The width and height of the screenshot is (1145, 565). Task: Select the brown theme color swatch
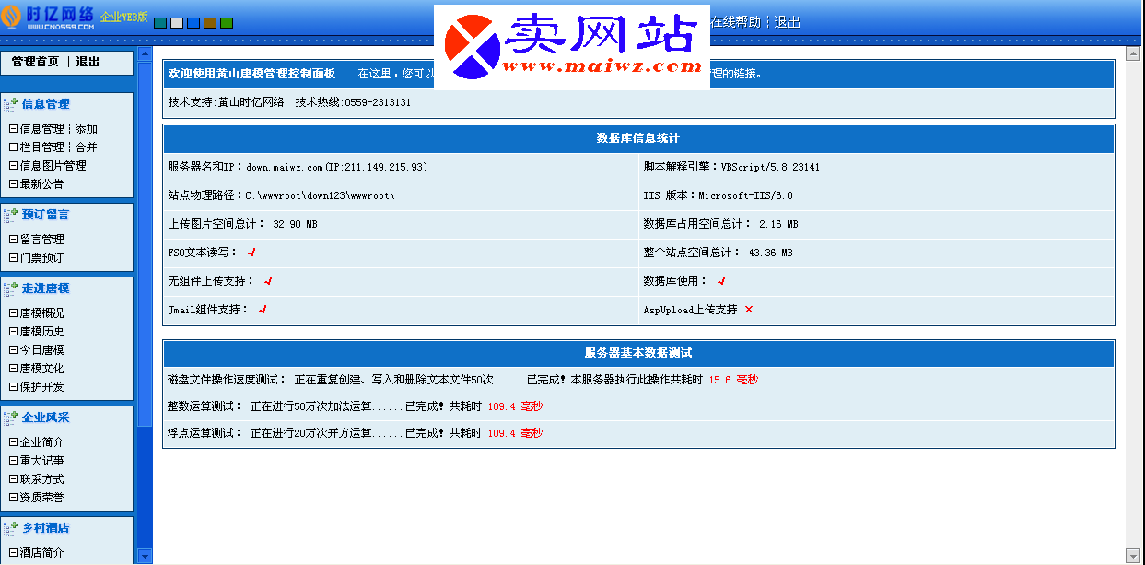(210, 23)
